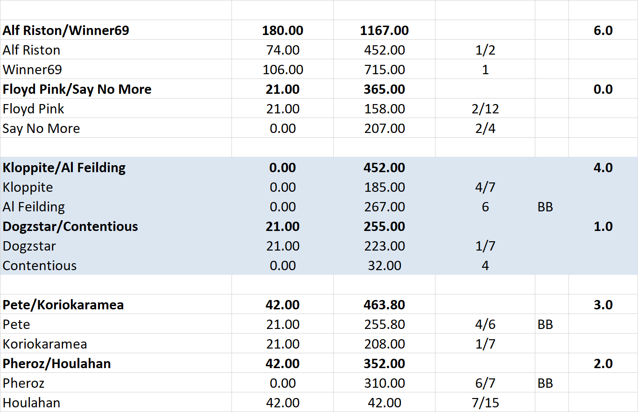638x412 pixels.
Task: Click Floyd Pink's 2/12 cell
Action: (485, 109)
